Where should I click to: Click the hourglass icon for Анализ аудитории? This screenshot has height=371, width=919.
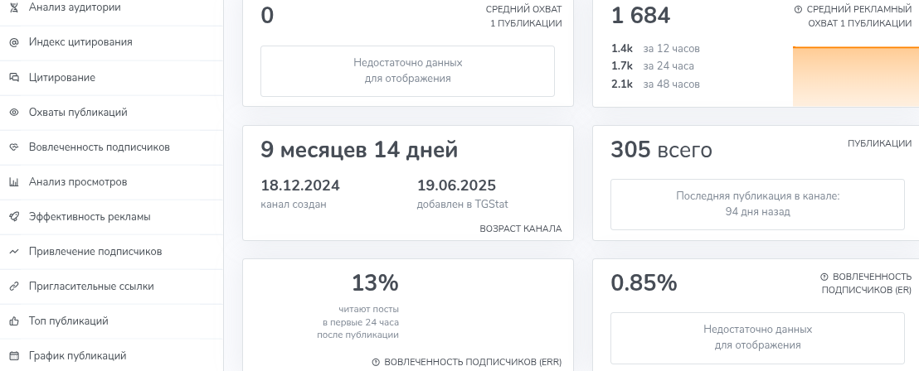pos(13,7)
